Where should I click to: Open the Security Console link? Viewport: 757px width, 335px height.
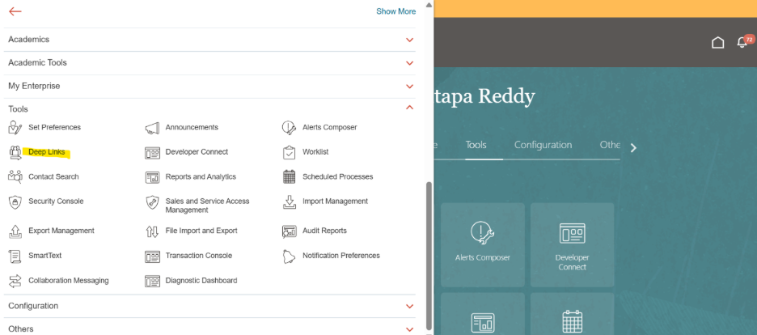tap(56, 201)
